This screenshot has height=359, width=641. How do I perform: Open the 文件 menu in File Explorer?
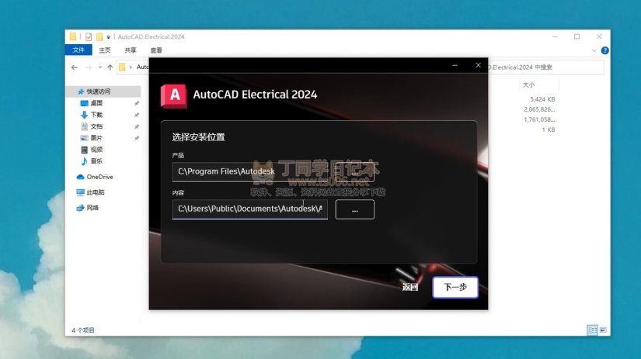[78, 50]
